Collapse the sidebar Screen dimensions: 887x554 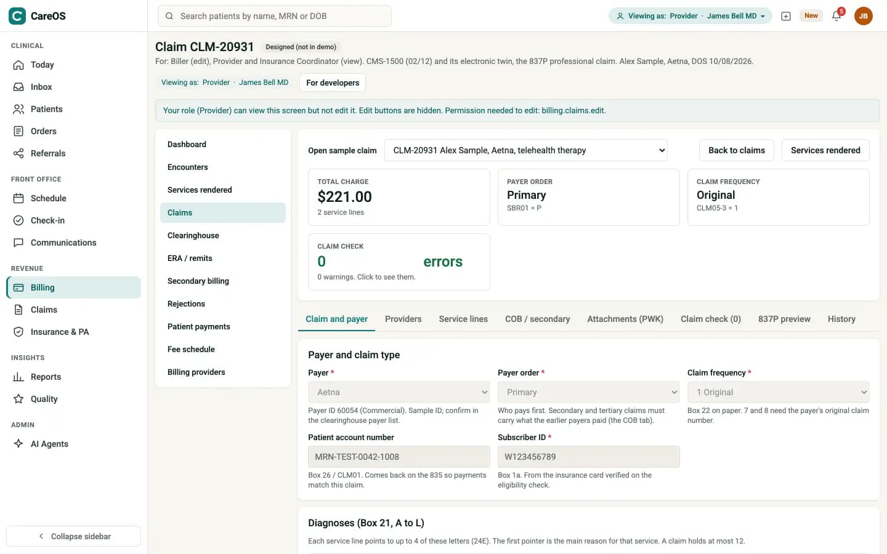73,536
